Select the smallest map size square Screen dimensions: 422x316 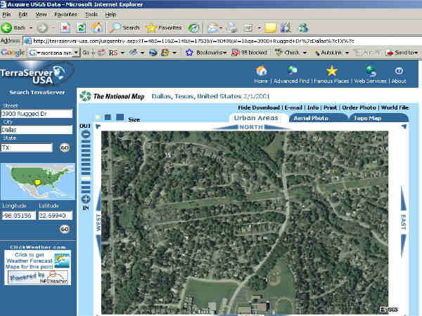(x=97, y=118)
